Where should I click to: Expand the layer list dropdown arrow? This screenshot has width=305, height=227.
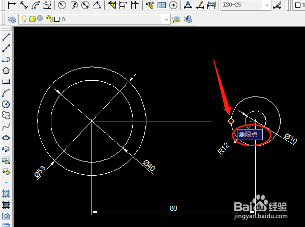tap(166, 19)
